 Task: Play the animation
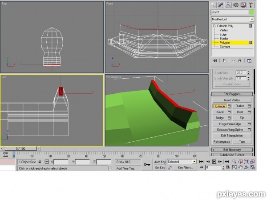coord(214,162)
